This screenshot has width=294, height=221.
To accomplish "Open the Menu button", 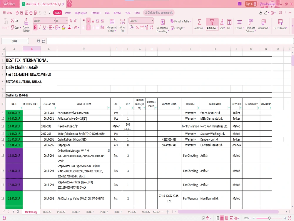I will pos(8,13).
